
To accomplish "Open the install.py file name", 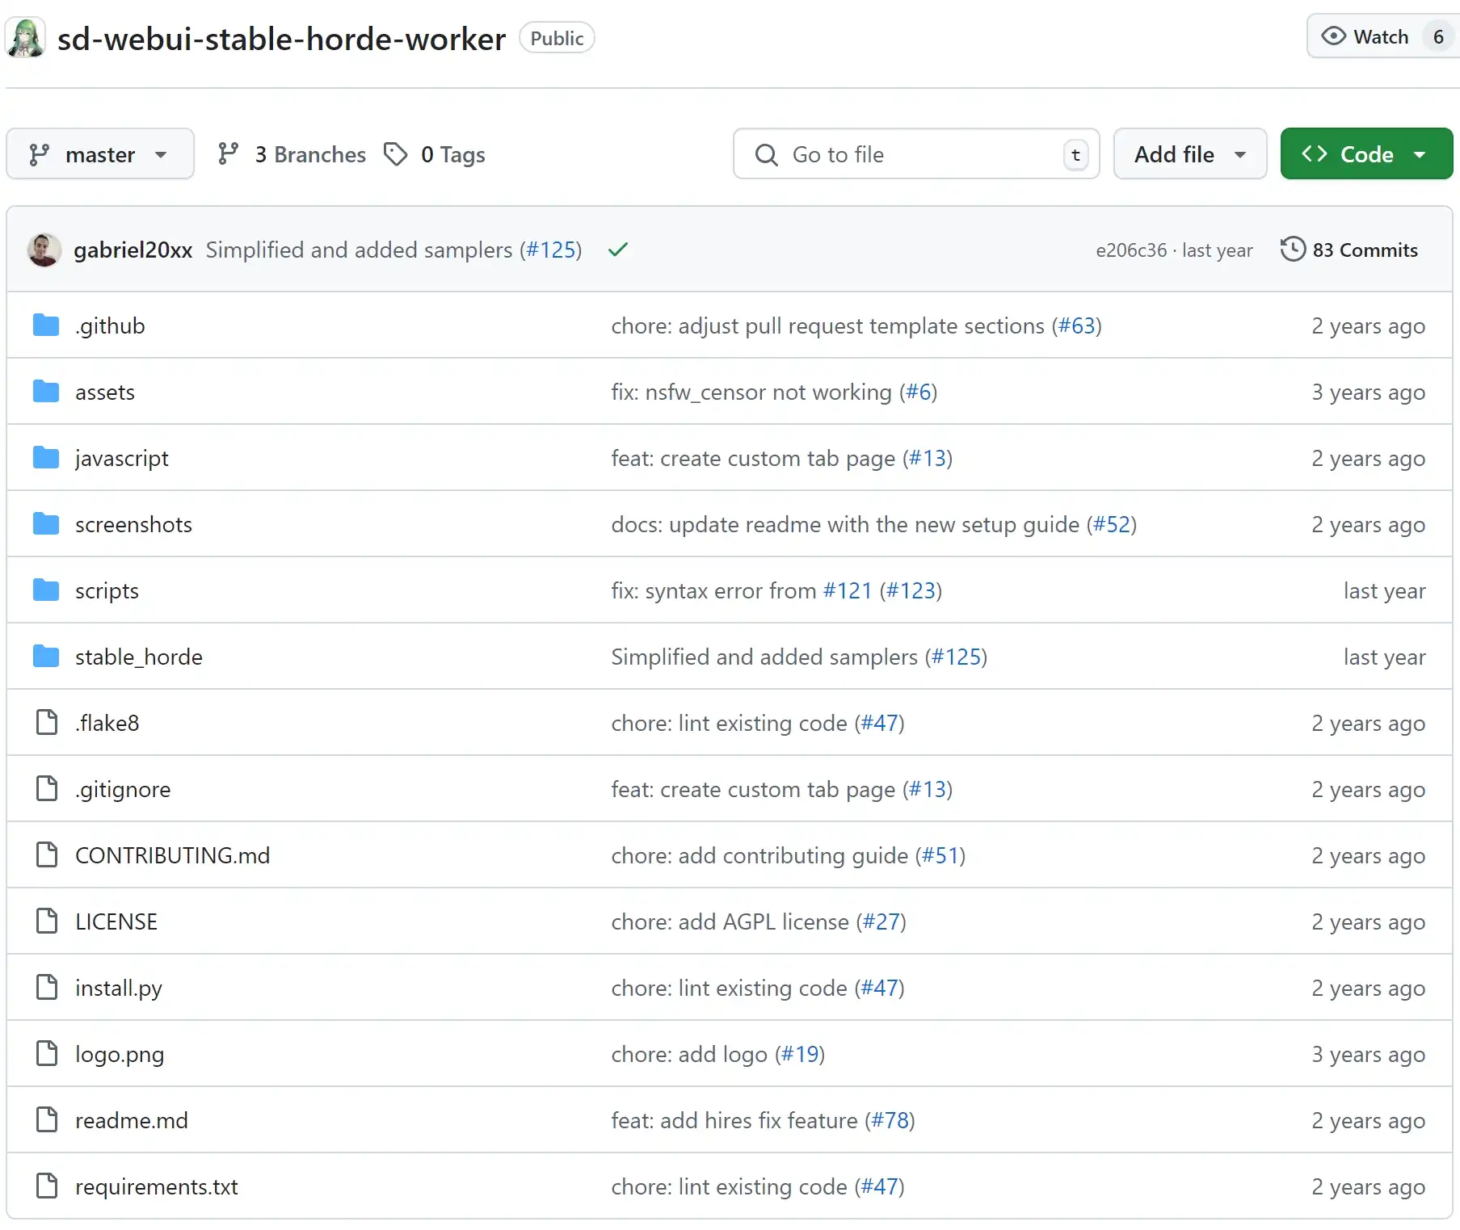I will 119,989.
